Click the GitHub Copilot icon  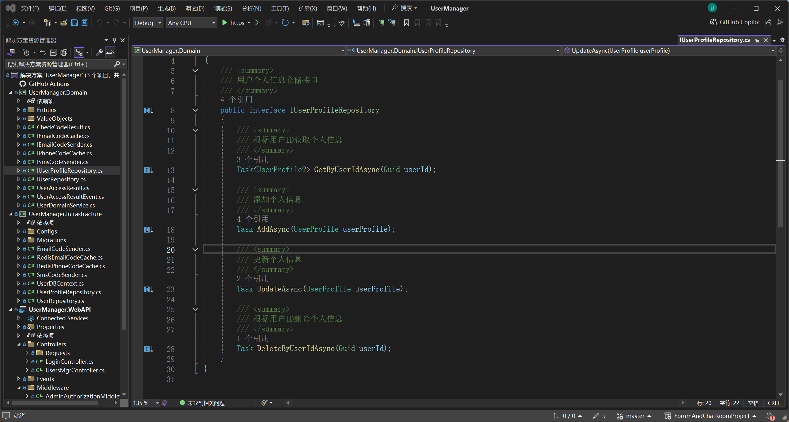(713, 22)
